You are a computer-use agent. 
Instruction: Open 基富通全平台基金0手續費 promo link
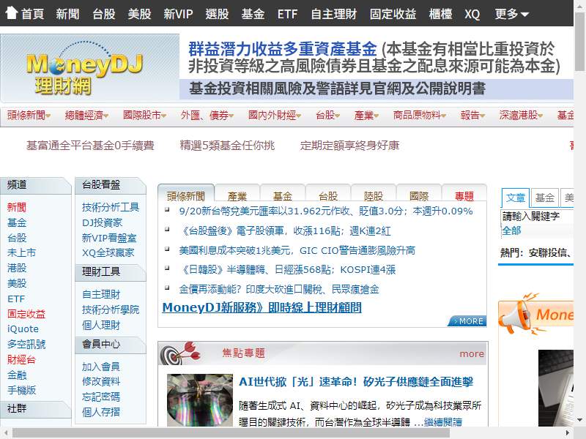[x=90, y=145]
